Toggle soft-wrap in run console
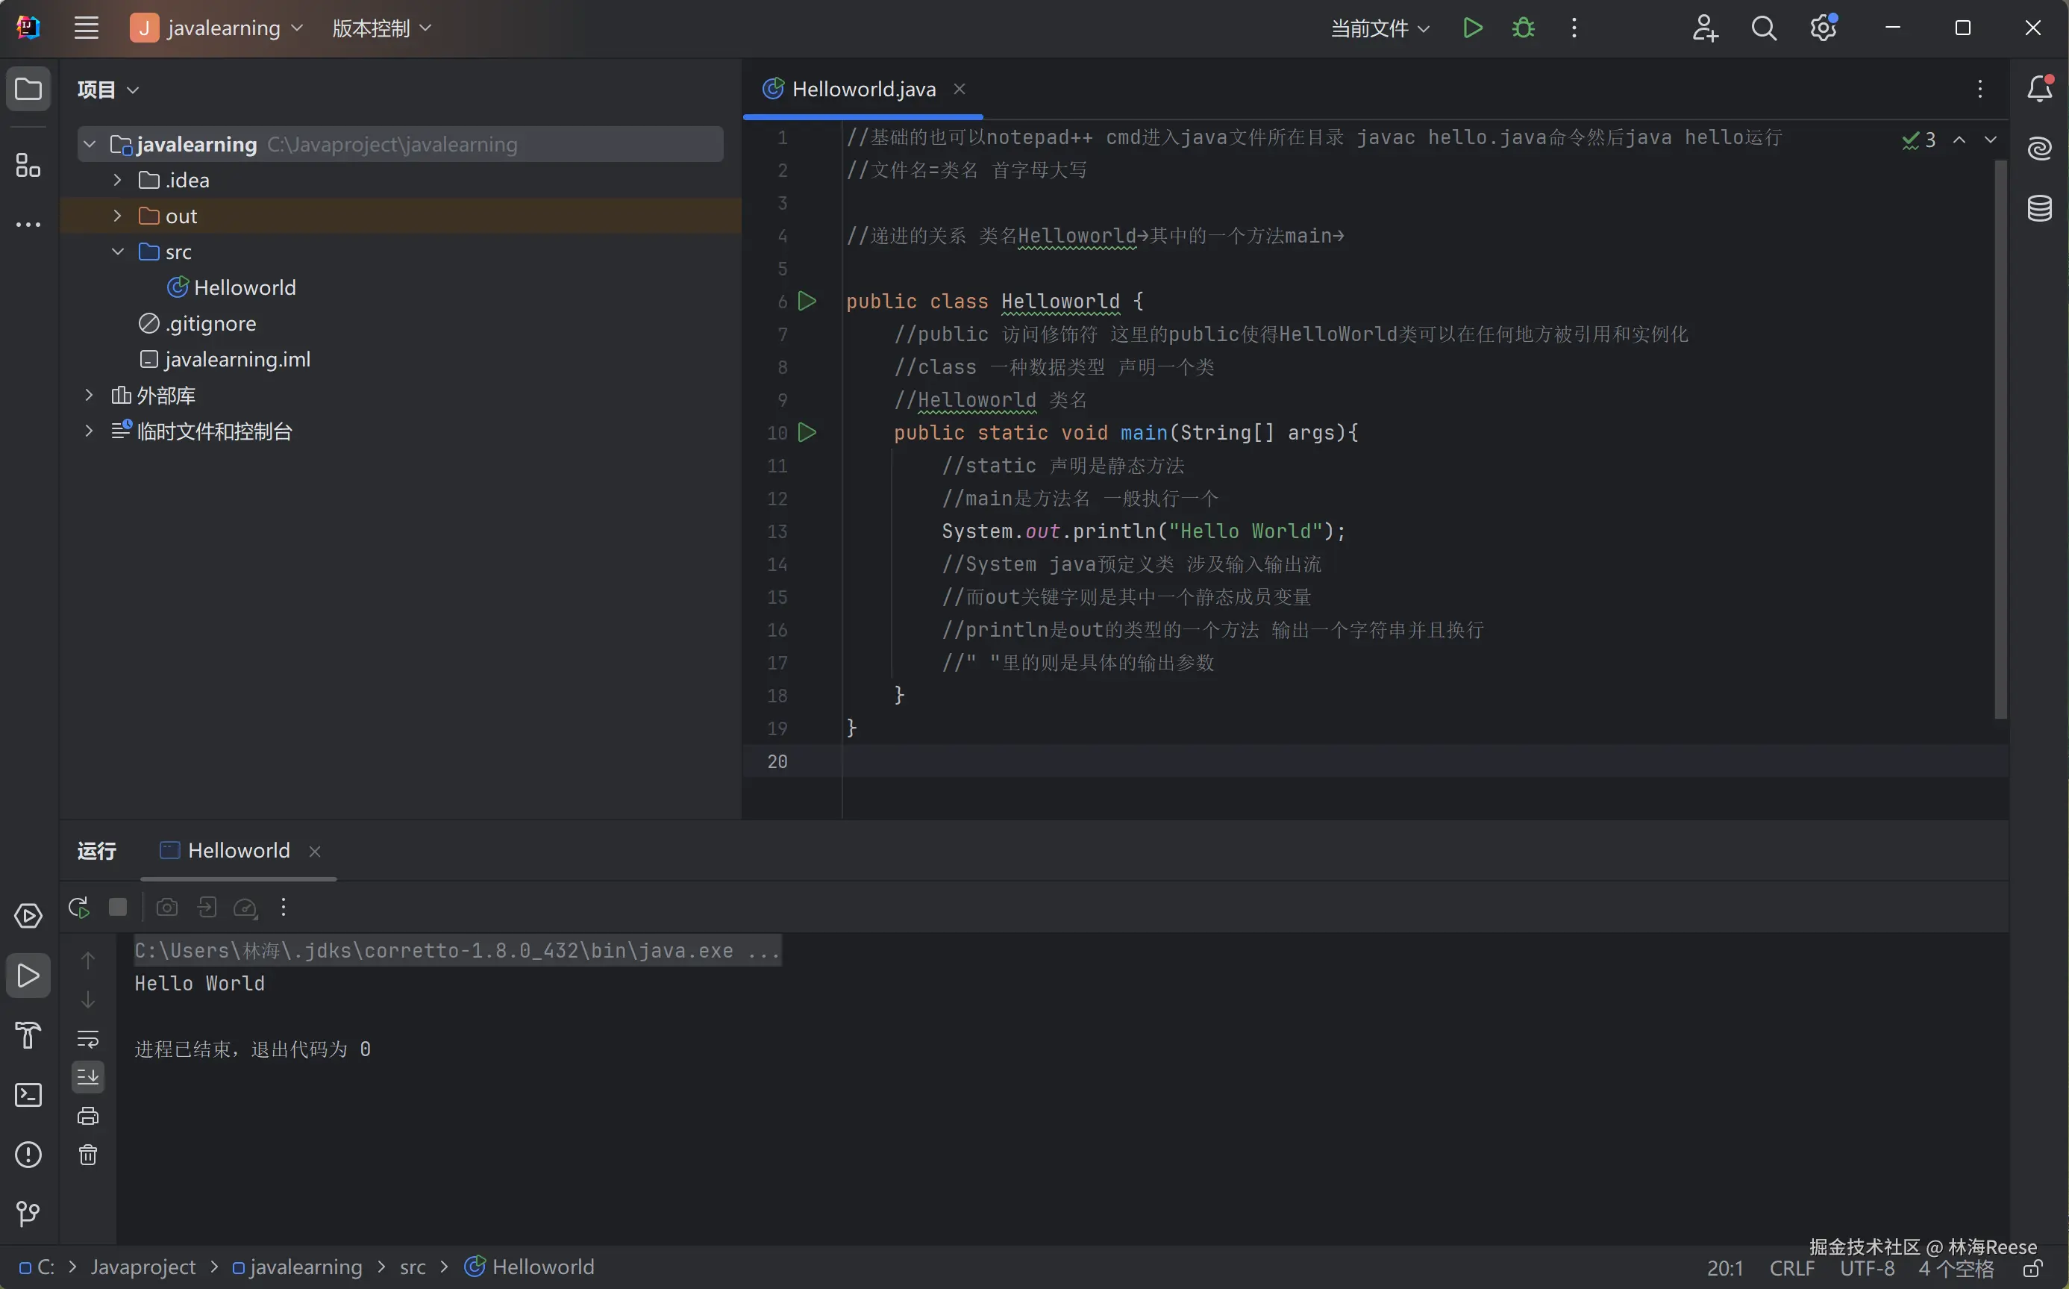The height and width of the screenshot is (1289, 2069). [88, 1038]
